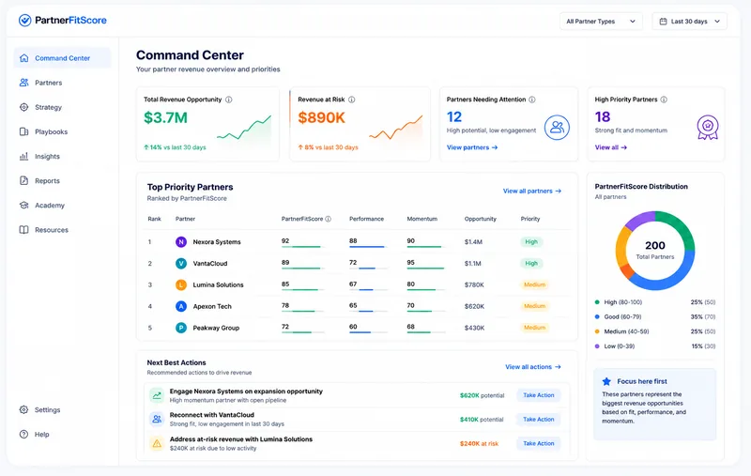Viewport: 751px width, 476px height.
Task: Click the Strategy target icon
Action: [x=24, y=107]
